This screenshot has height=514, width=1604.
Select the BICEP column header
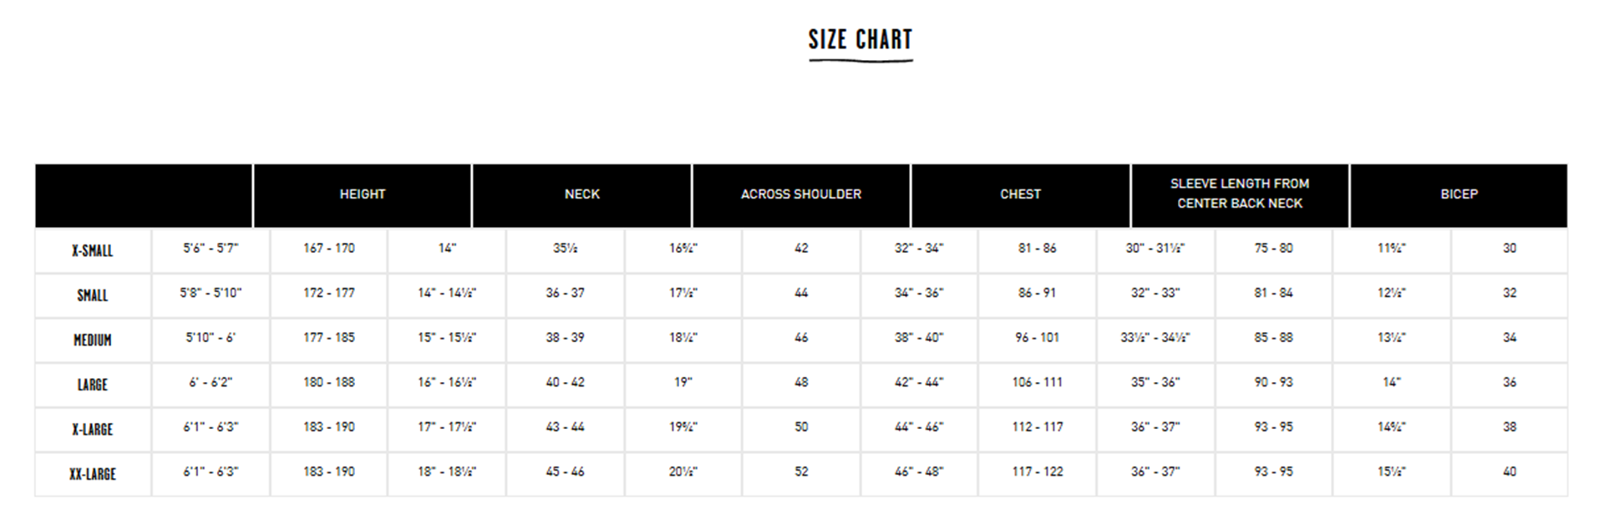coord(1459,194)
